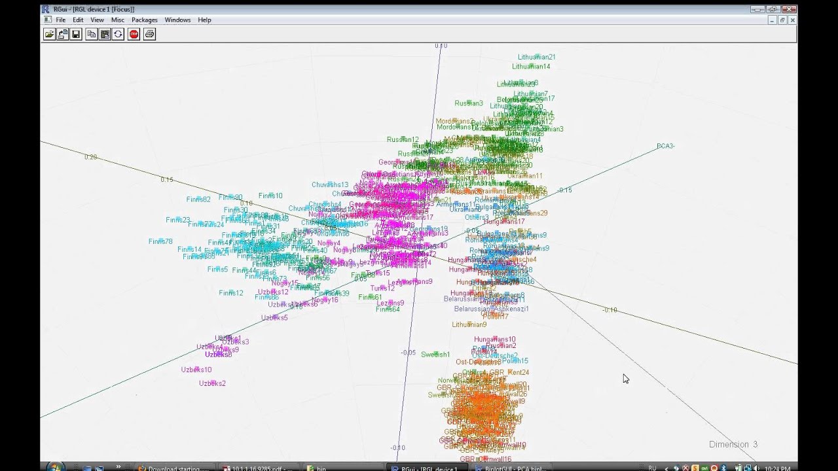This screenshot has width=838, height=471.
Task: Click the Others3 point label
Action: pyautogui.click(x=477, y=217)
